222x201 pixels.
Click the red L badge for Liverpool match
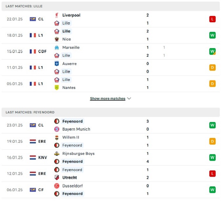(x=212, y=19)
